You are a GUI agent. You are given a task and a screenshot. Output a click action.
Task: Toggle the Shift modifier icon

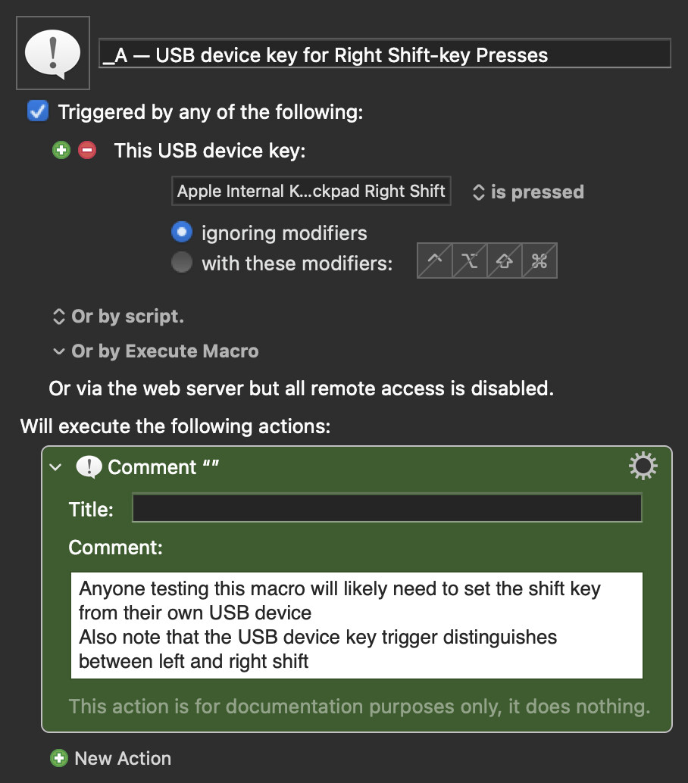point(505,261)
